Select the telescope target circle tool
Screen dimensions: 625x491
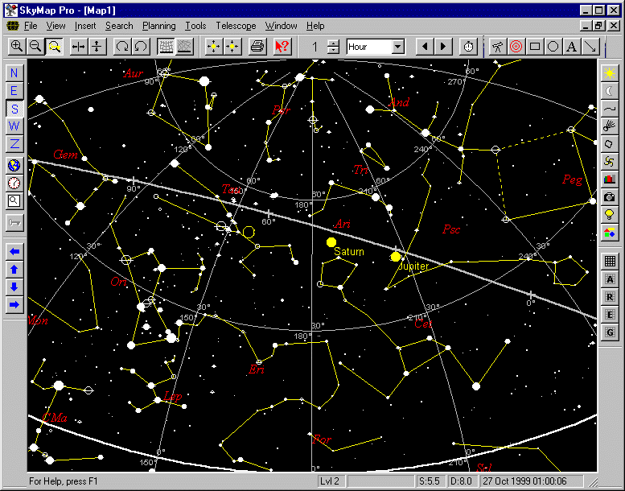[516, 47]
